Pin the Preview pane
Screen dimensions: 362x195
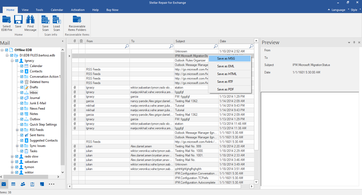(x=354, y=43)
